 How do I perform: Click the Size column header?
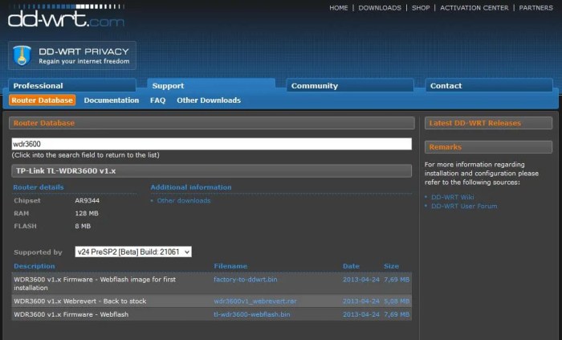coord(391,266)
